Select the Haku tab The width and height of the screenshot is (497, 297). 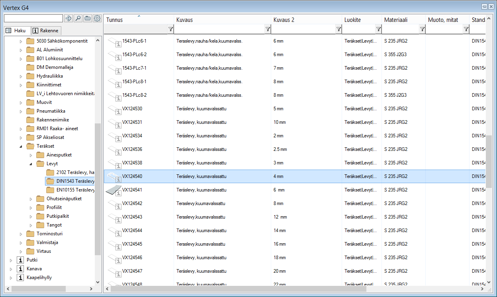pos(16,31)
